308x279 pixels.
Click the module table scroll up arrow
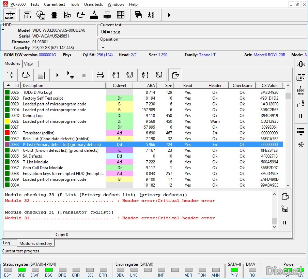[288, 85]
